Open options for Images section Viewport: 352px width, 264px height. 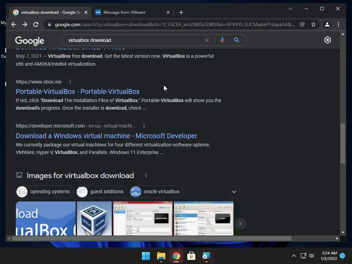(146, 175)
